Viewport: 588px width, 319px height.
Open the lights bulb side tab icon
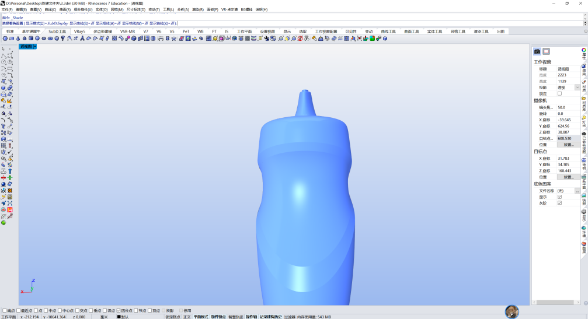click(x=584, y=118)
